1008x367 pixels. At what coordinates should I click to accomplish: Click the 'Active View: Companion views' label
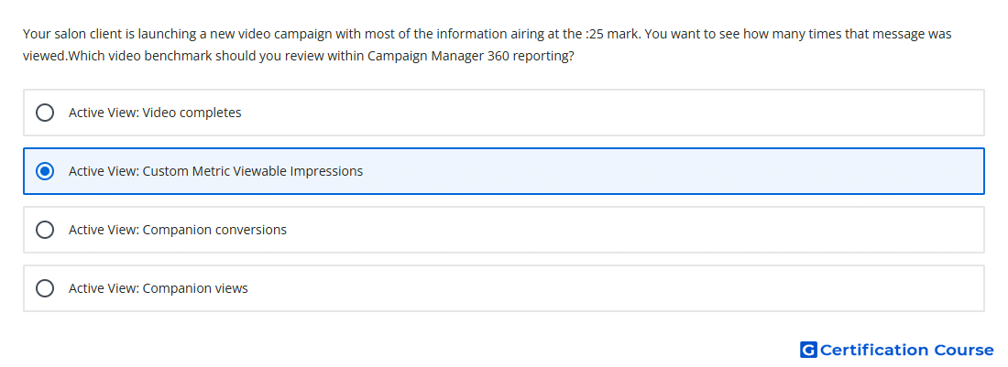click(x=158, y=288)
